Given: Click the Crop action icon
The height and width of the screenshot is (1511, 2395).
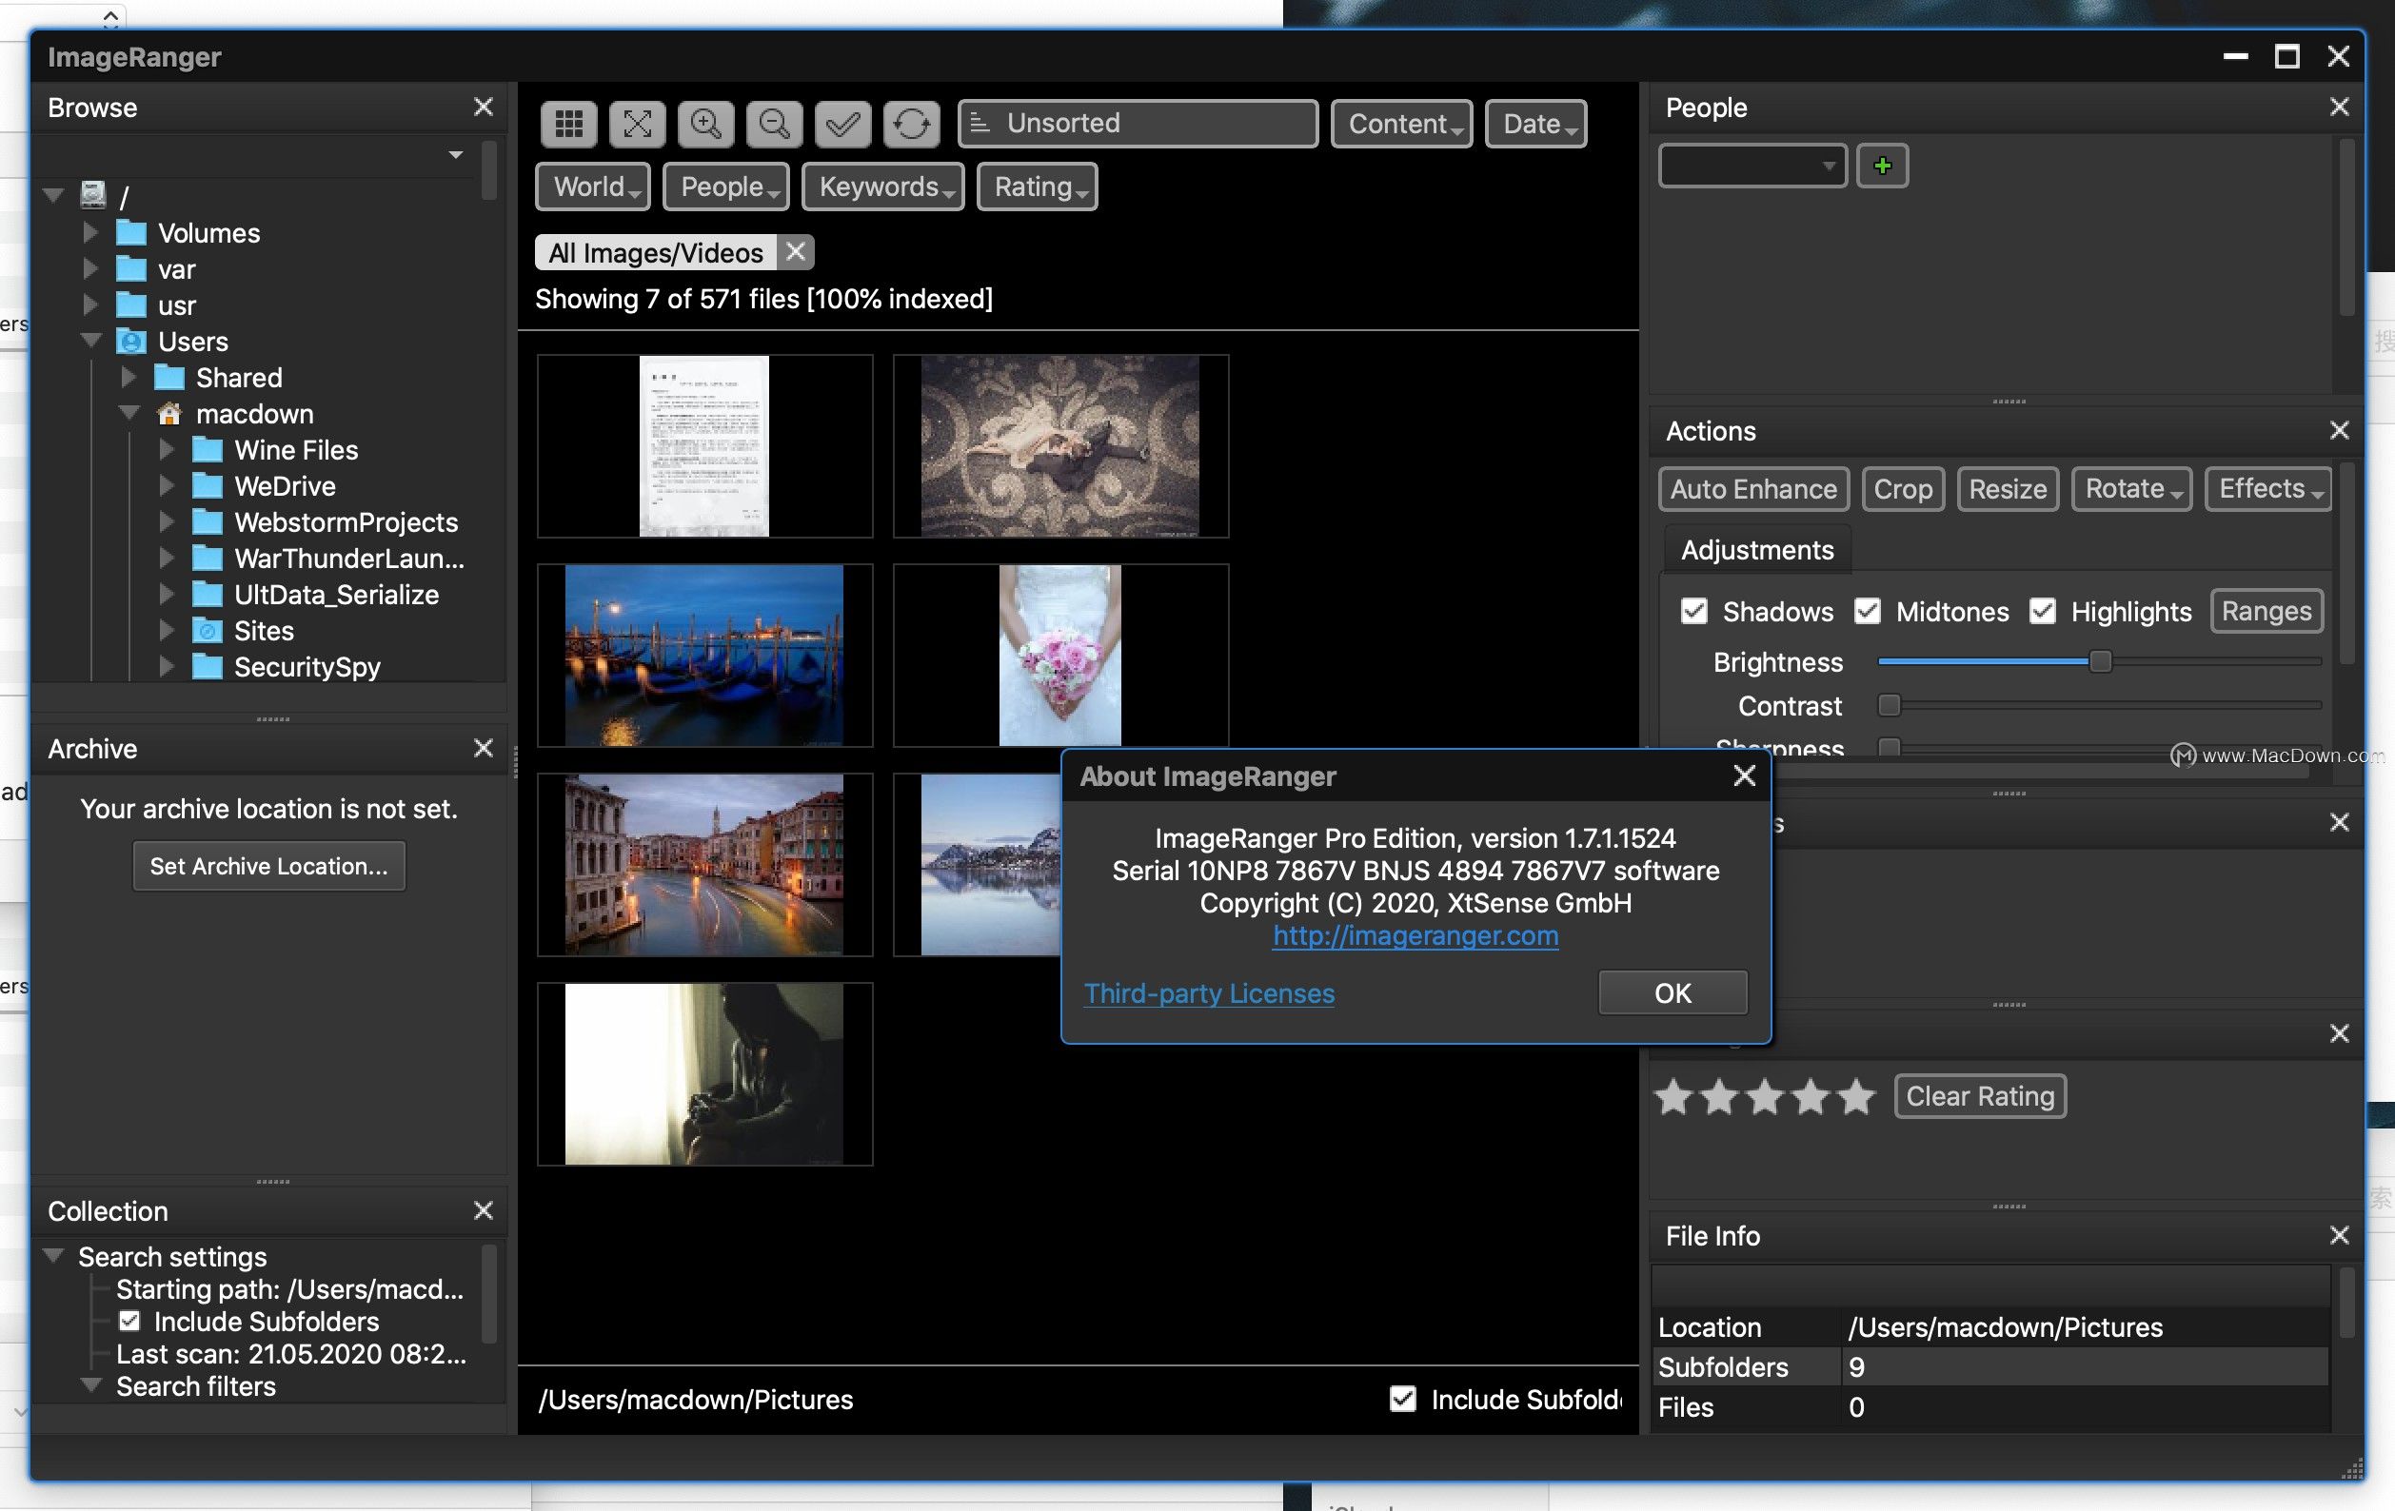Looking at the screenshot, I should [x=1903, y=487].
